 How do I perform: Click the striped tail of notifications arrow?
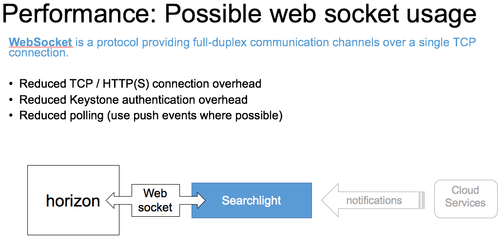[x=422, y=200]
